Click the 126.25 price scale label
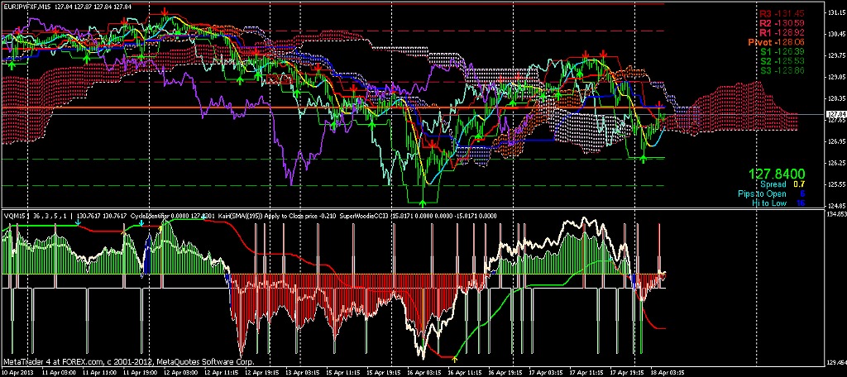This screenshot has height=377, width=847. pyautogui.click(x=835, y=163)
